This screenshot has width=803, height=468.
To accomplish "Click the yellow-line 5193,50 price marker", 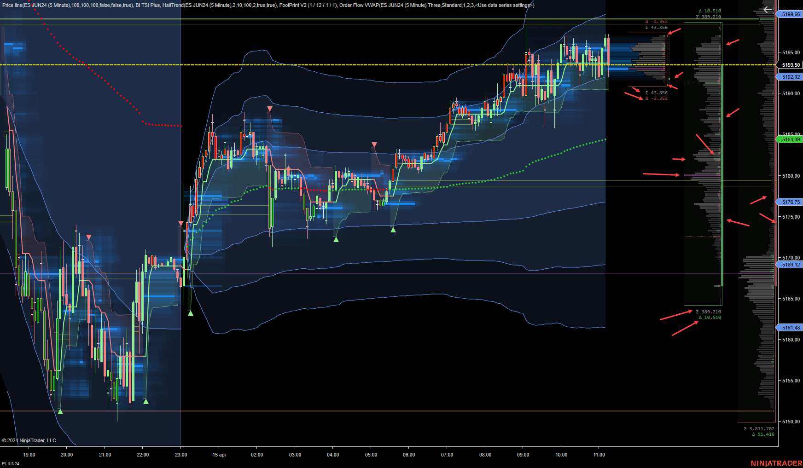I will click(791, 65).
